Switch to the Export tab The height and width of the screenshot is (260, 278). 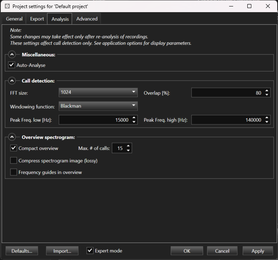coord(37,19)
